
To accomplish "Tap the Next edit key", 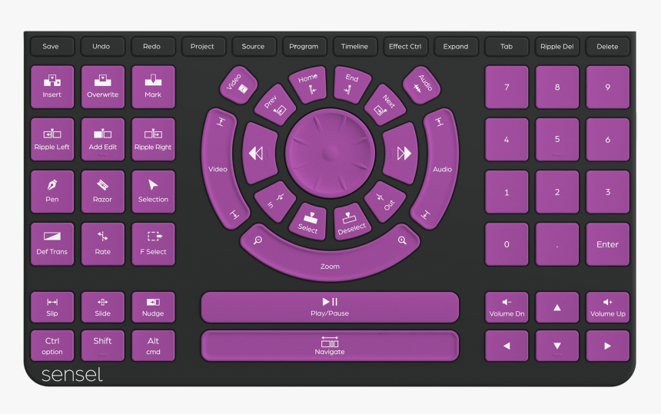I will pyautogui.click(x=385, y=105).
